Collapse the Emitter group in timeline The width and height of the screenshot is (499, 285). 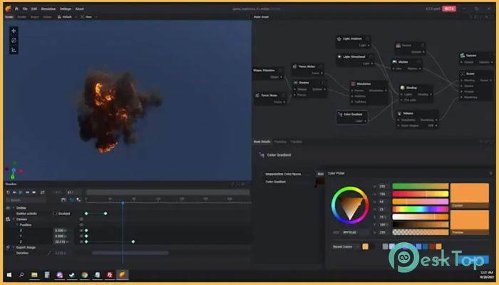coord(14,208)
